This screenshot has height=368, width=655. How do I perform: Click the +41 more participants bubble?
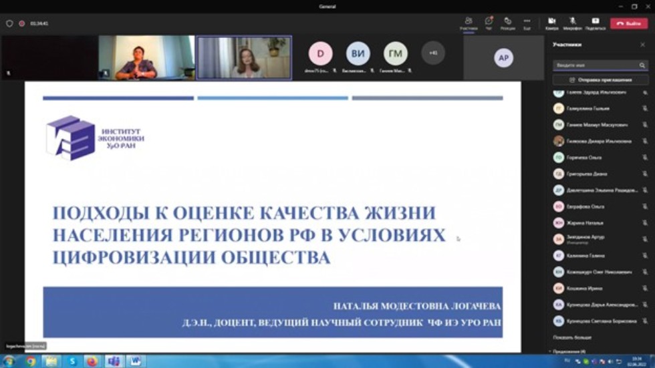[x=433, y=53]
